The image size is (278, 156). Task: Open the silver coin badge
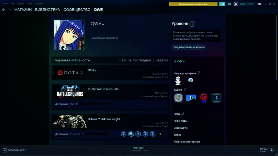tap(178, 98)
